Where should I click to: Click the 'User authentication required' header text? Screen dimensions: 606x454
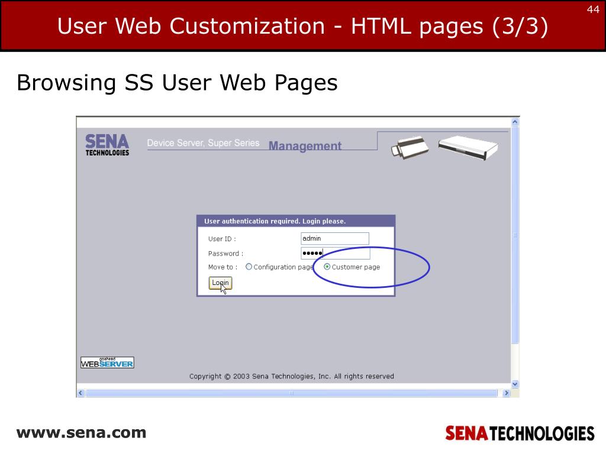(275, 221)
